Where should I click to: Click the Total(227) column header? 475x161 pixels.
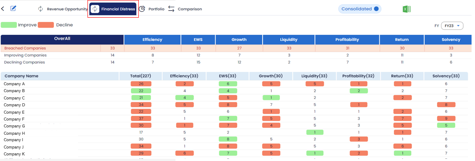click(x=141, y=76)
